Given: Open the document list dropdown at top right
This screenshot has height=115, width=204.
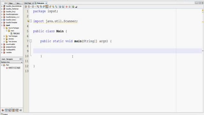Looking at the screenshot, I should point(200,3).
